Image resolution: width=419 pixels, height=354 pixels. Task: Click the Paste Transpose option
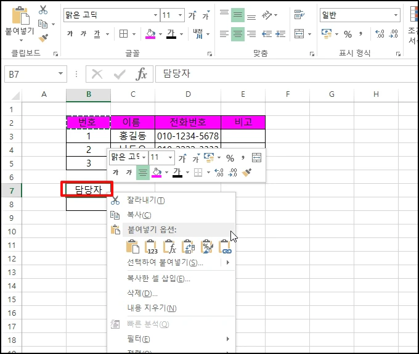189,247
